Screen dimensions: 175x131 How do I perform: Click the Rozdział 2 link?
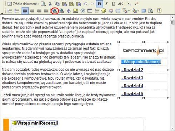coord(132,70)
